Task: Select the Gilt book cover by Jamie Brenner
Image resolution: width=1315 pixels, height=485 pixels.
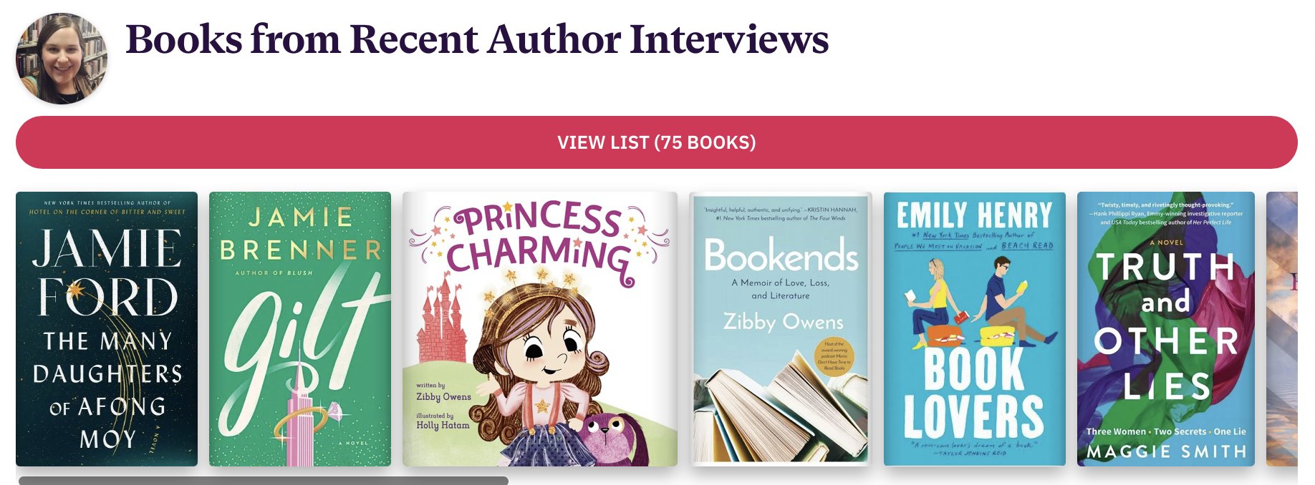Action: tap(300, 329)
